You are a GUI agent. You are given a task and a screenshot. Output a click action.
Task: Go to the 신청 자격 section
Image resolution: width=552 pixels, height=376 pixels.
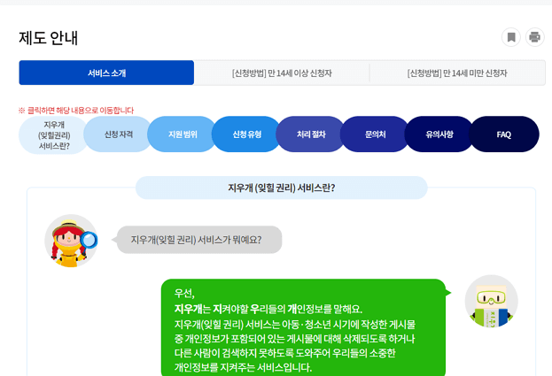[x=119, y=134]
